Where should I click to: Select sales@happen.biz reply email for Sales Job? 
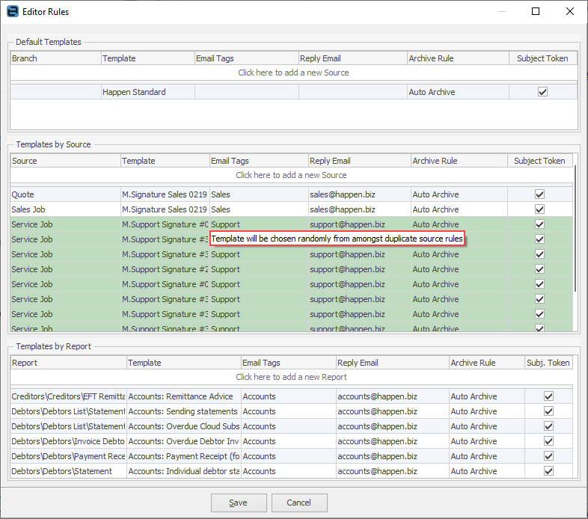pyautogui.click(x=358, y=209)
